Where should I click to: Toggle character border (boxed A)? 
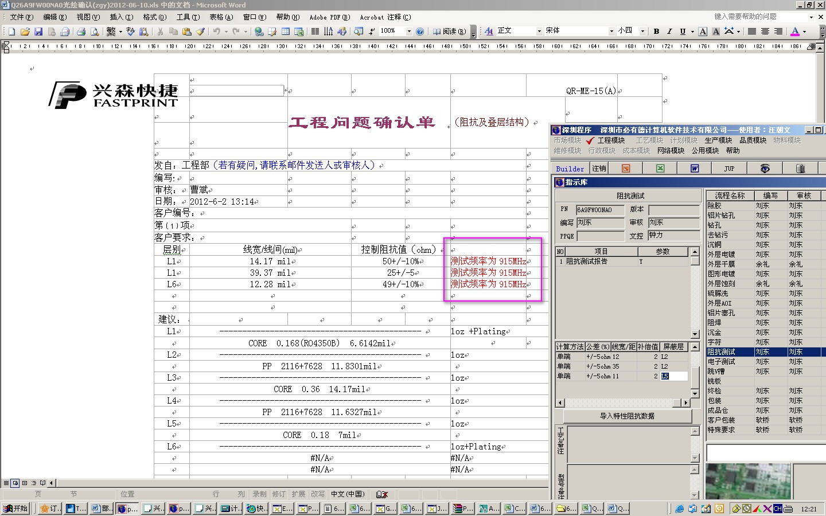coord(703,31)
